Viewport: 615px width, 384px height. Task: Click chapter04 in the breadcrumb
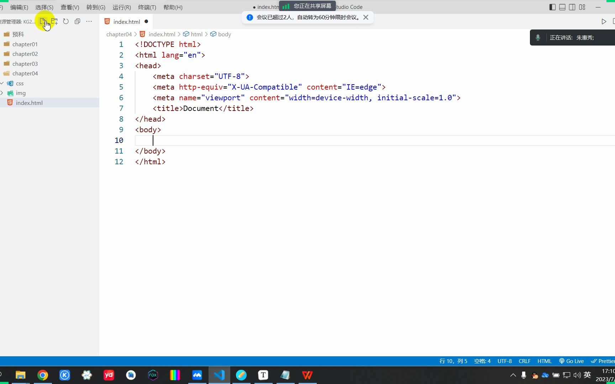pyautogui.click(x=119, y=34)
